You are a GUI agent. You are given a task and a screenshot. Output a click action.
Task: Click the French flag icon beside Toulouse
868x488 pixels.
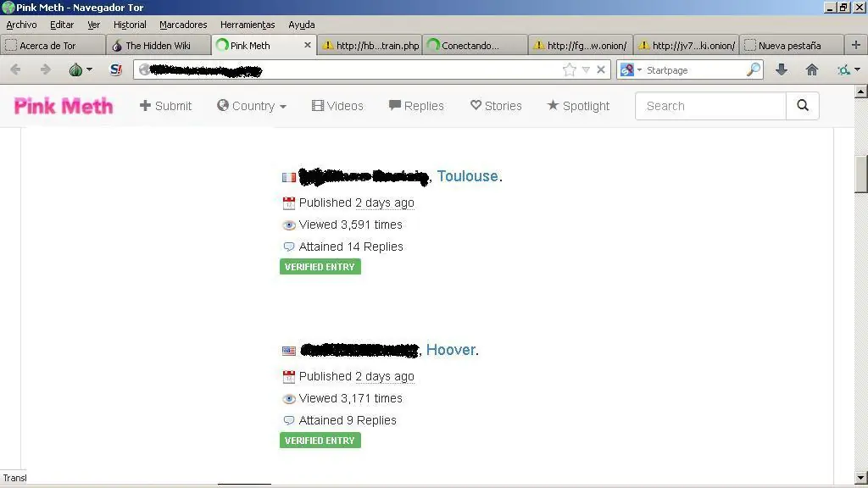(289, 177)
